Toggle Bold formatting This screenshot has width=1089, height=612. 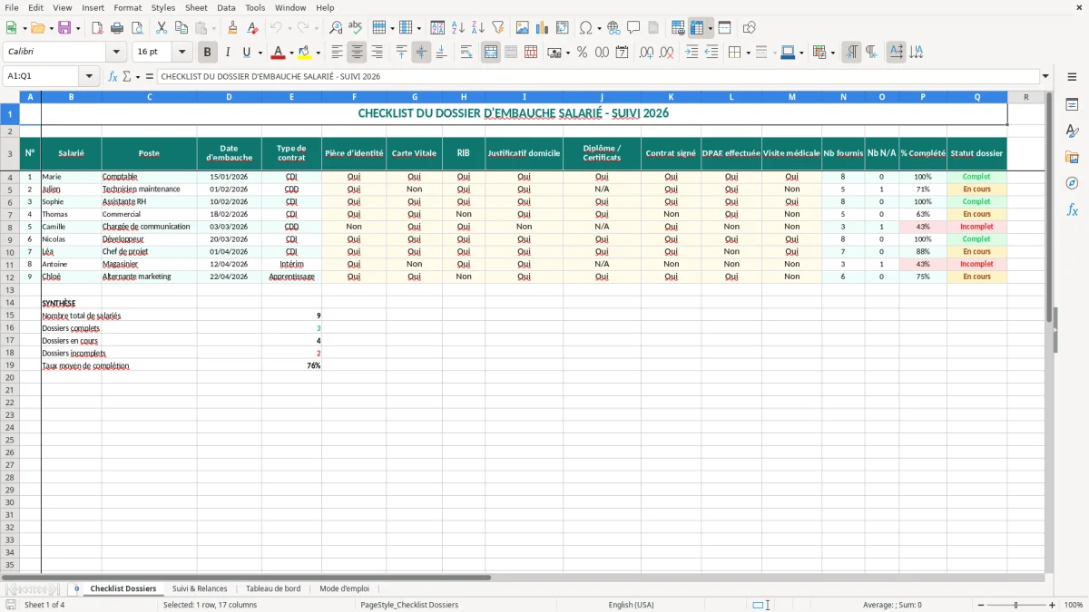pyautogui.click(x=208, y=53)
